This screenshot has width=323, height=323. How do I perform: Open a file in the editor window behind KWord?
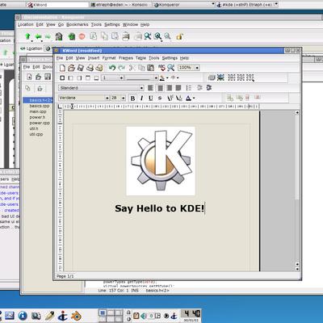coord(39,77)
